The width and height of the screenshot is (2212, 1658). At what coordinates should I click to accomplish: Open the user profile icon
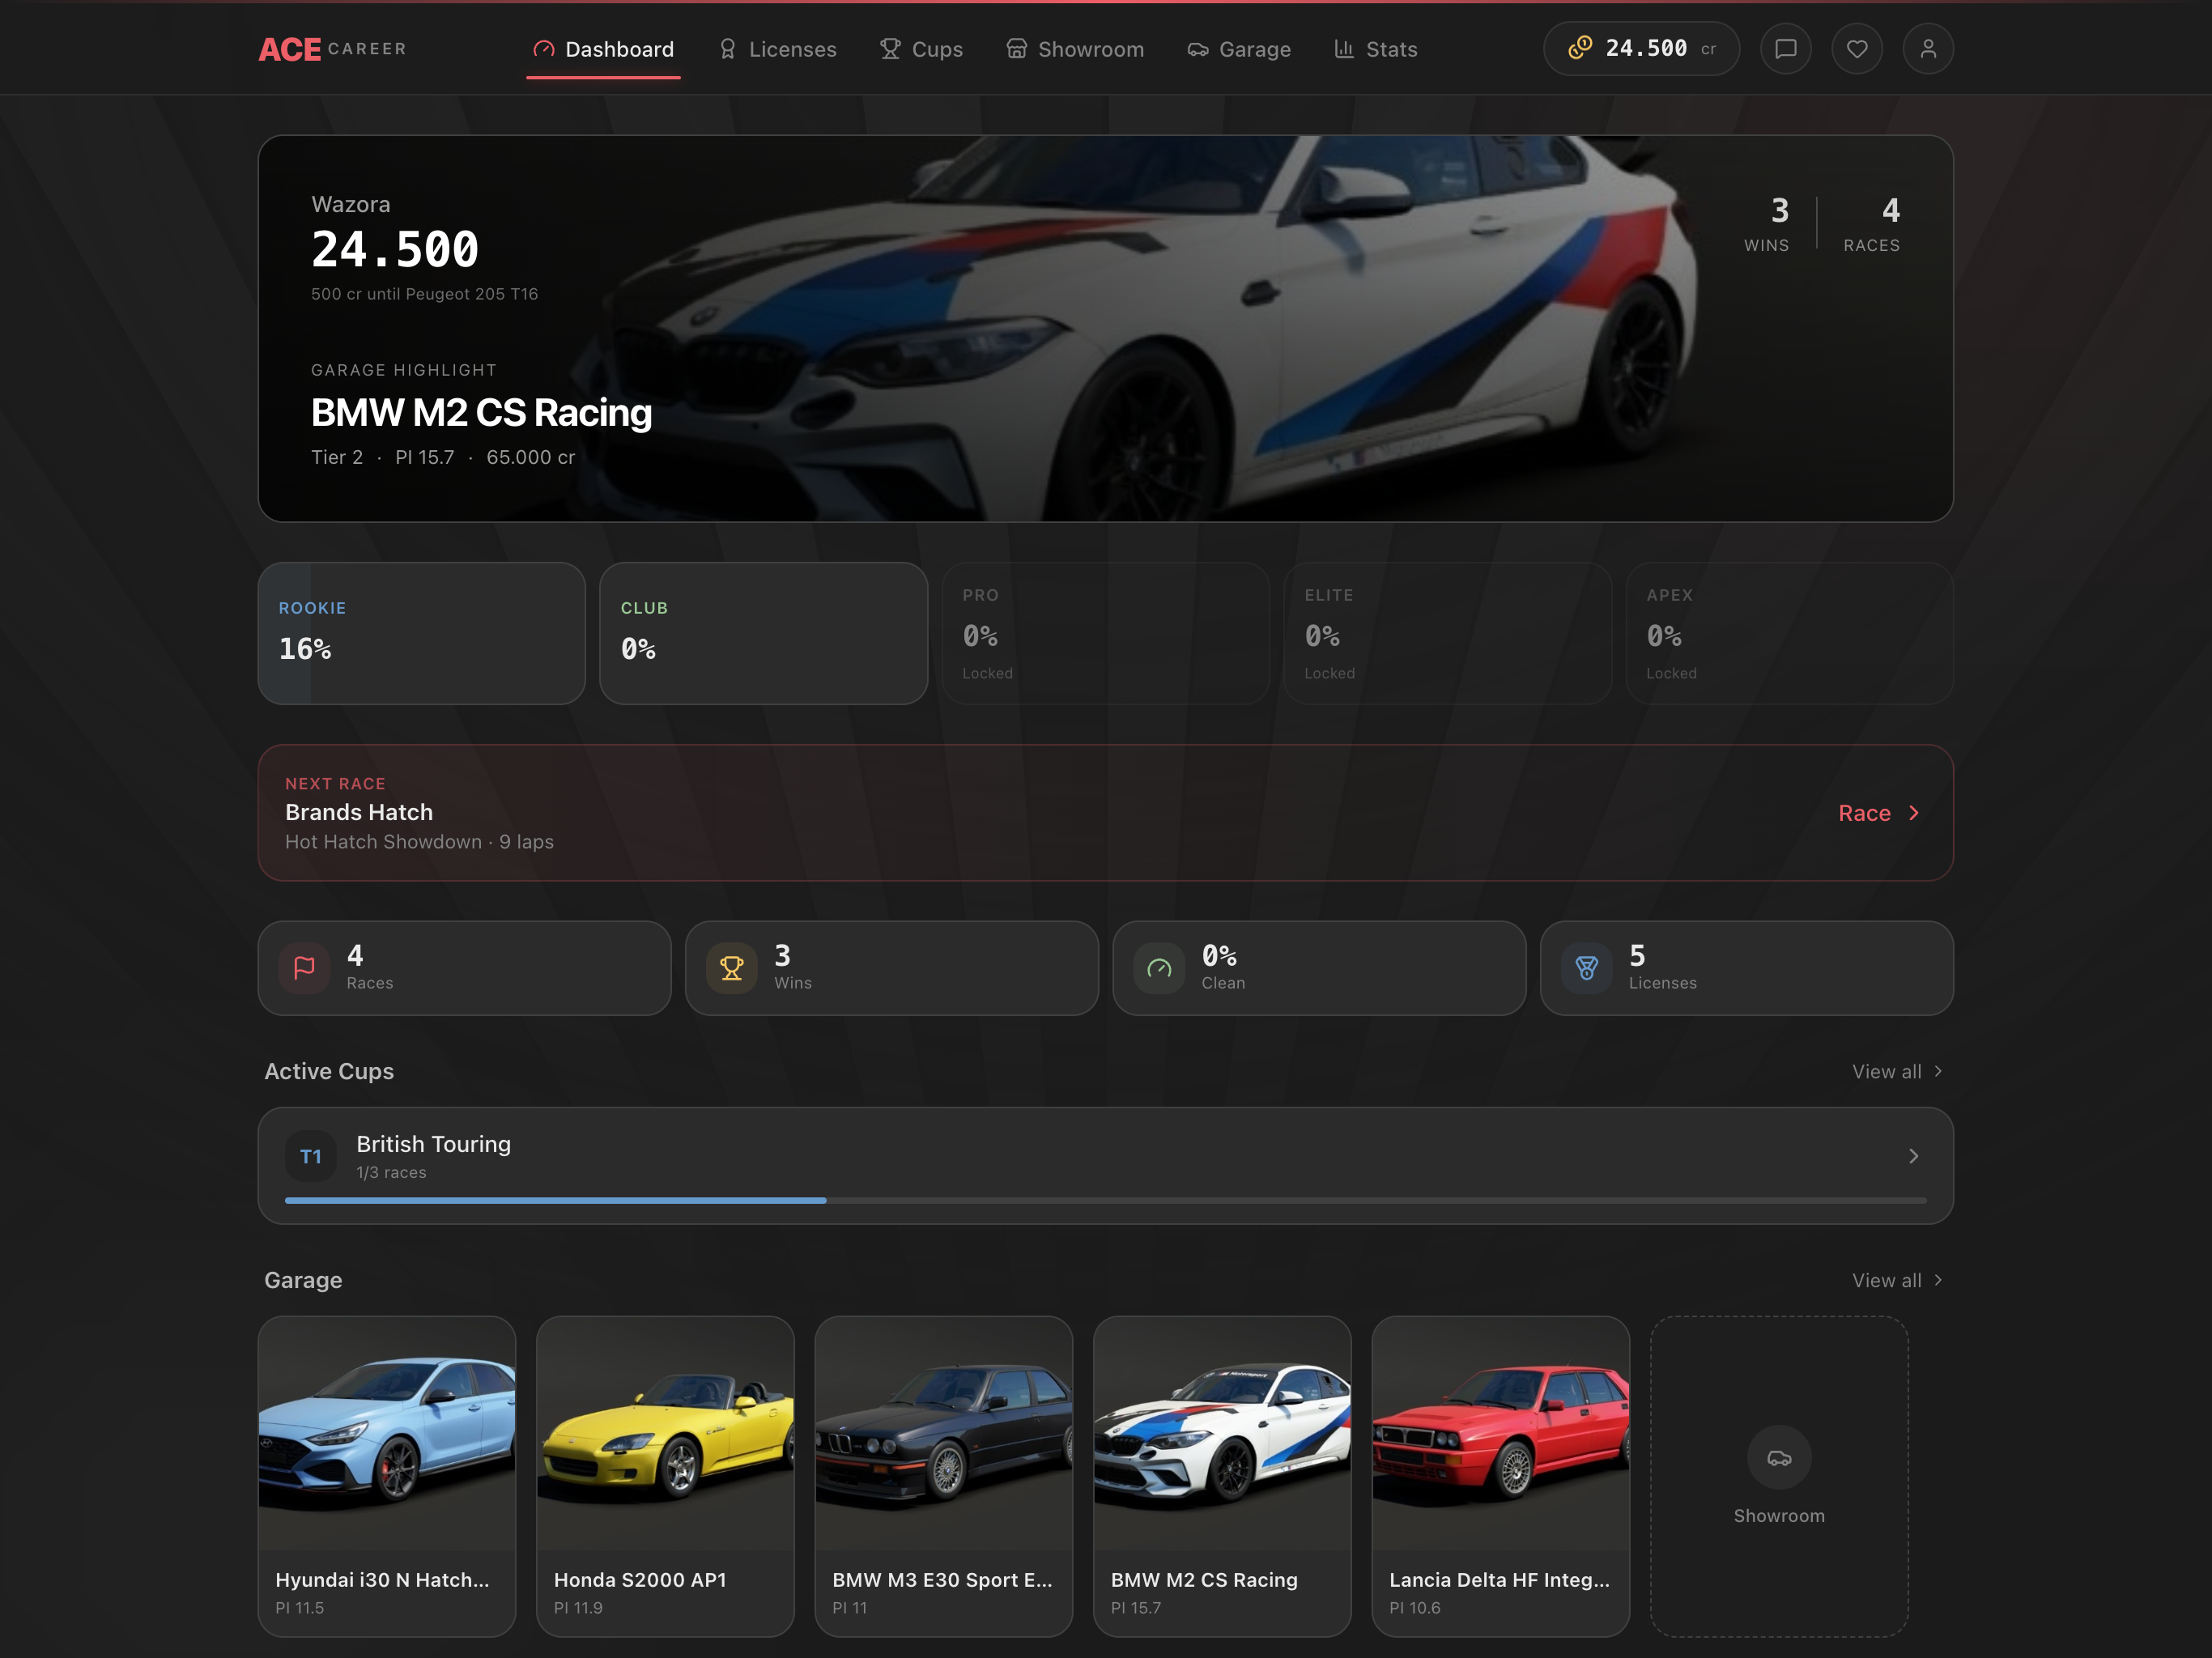[x=1928, y=48]
